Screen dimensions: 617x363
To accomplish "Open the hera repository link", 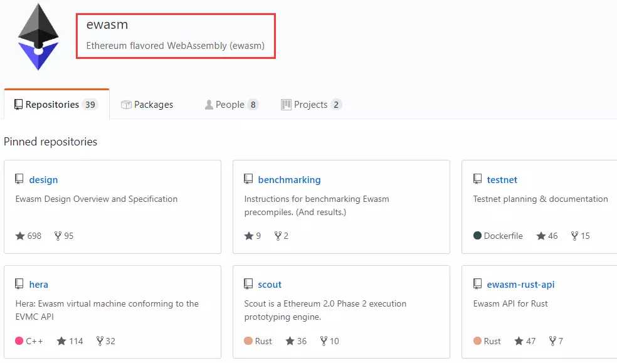I will click(x=39, y=285).
